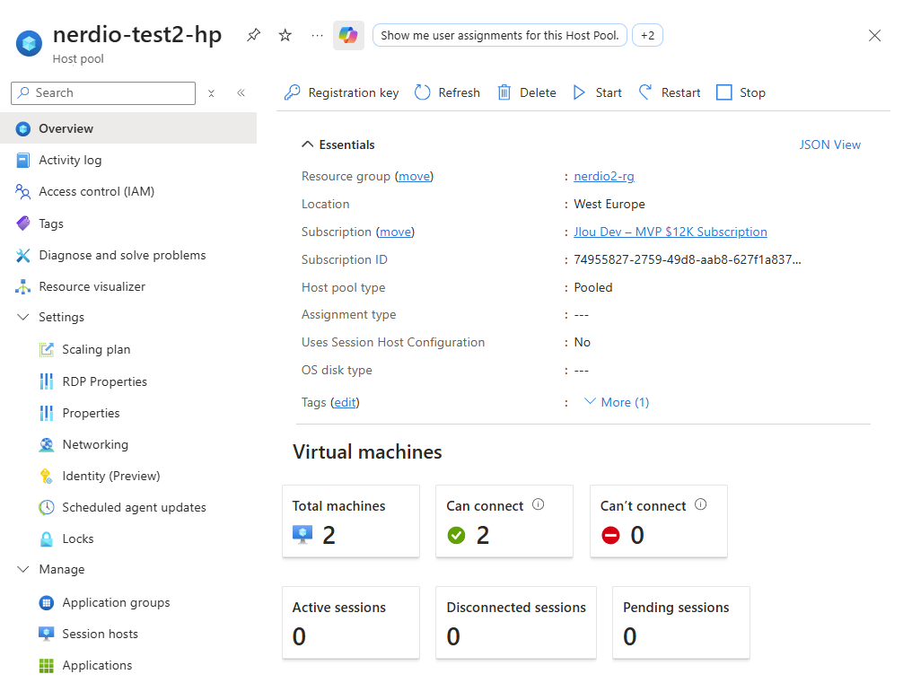The height and width of the screenshot is (683, 903).
Task: Click the RDP Properties icon
Action: (47, 381)
